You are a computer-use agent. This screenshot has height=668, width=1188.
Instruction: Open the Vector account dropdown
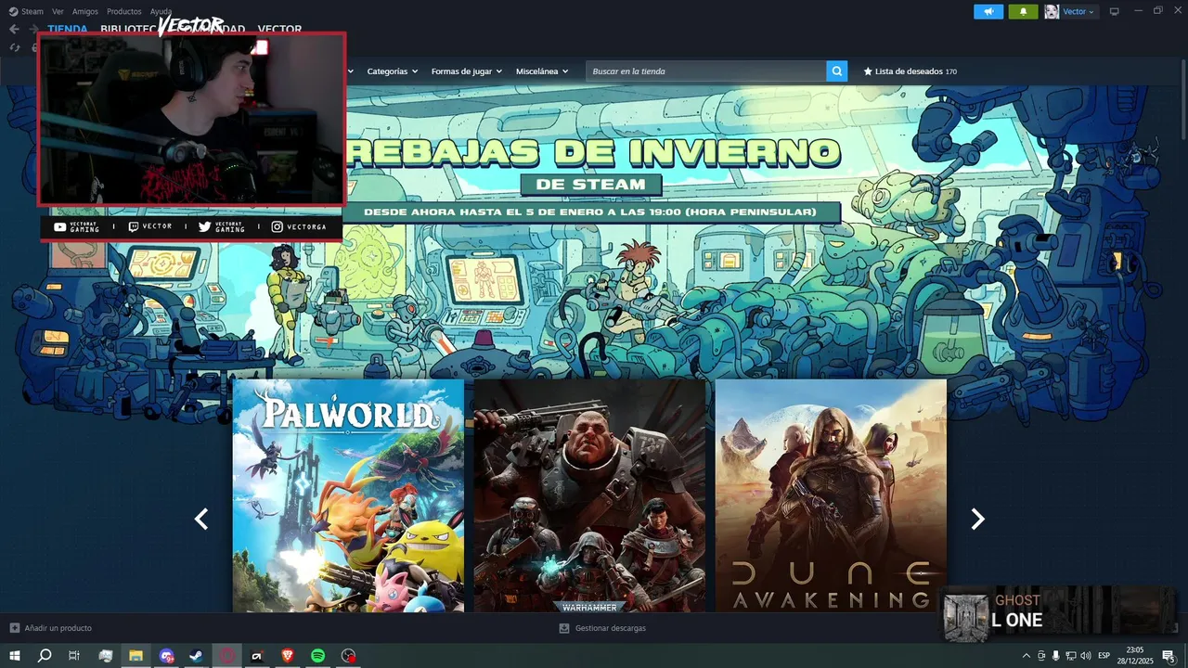point(1078,11)
